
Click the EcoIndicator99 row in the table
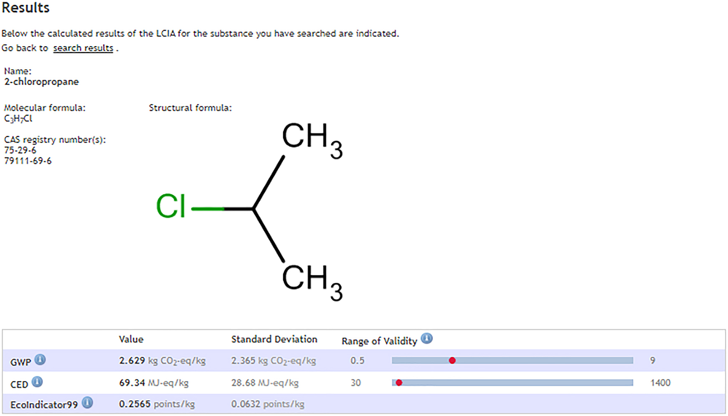(167, 403)
